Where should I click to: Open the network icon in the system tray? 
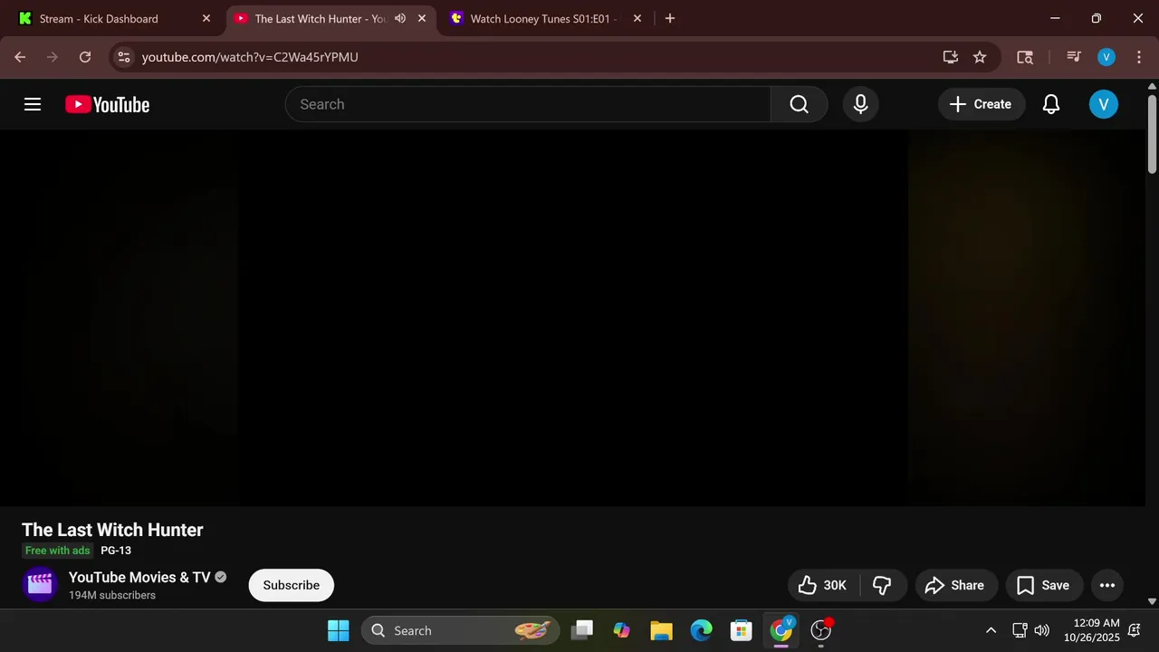coord(1020,630)
